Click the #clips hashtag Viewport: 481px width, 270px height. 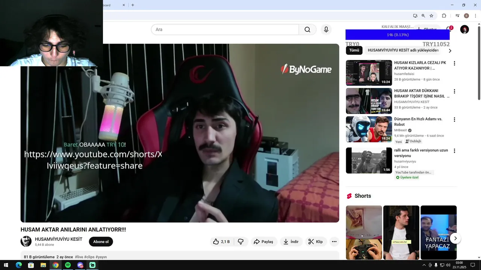click(x=89, y=257)
